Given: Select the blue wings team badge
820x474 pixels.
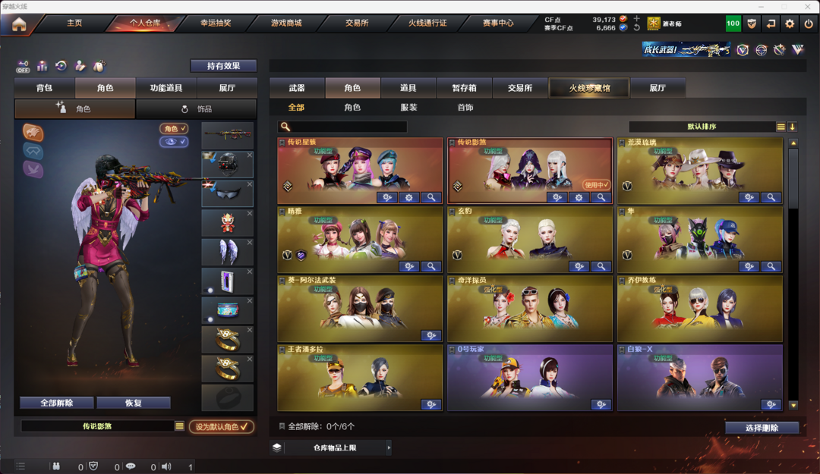Looking at the screenshot, I should click(33, 151).
